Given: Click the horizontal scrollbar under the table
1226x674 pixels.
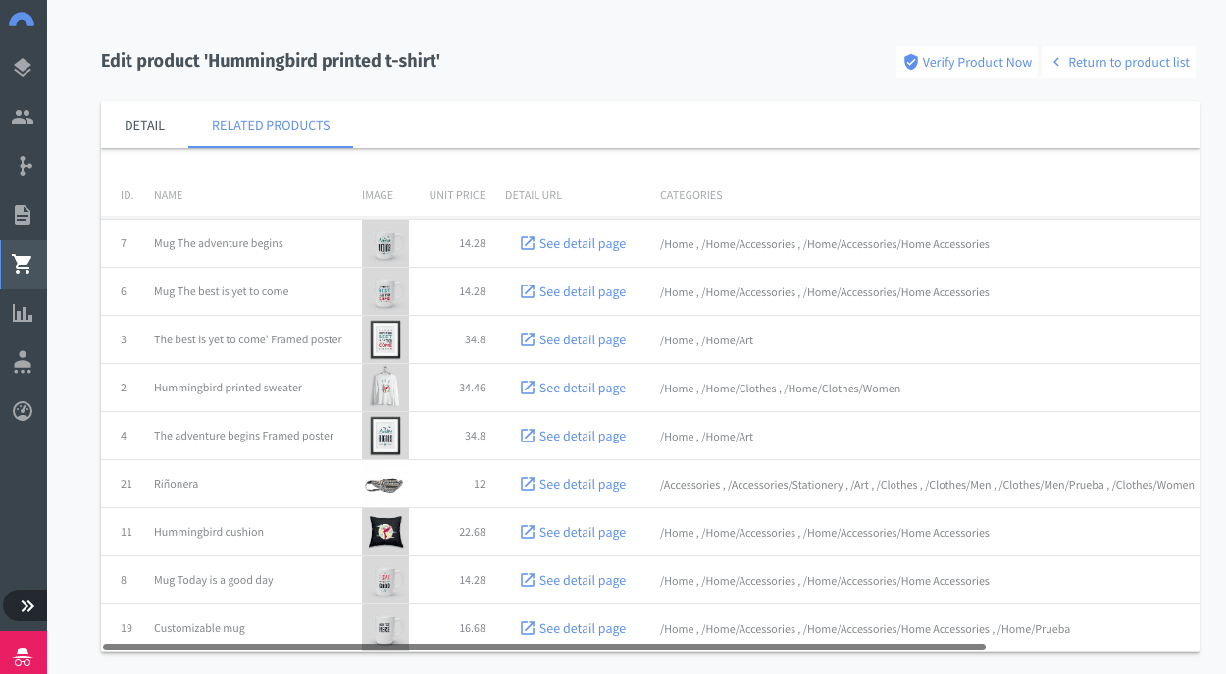Looking at the screenshot, I should (x=543, y=648).
